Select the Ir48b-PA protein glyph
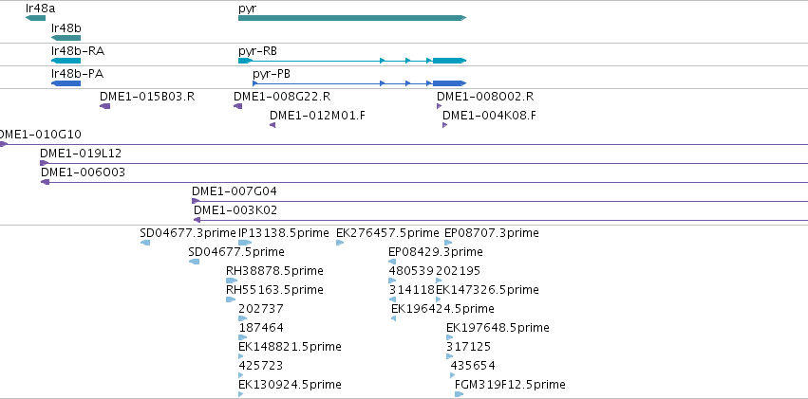Screen dimensions: 808x399 pyautogui.click(x=66, y=83)
